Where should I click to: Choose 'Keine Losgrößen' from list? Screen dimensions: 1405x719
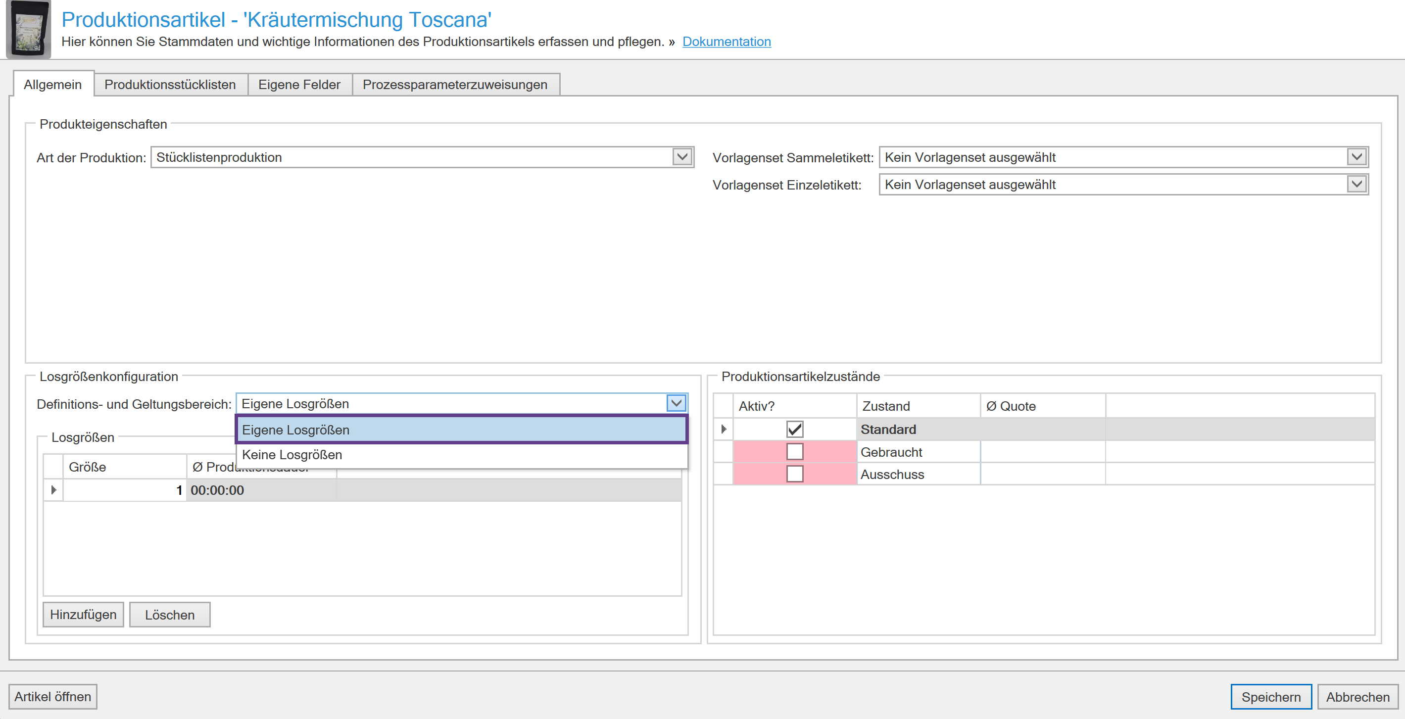[292, 454]
